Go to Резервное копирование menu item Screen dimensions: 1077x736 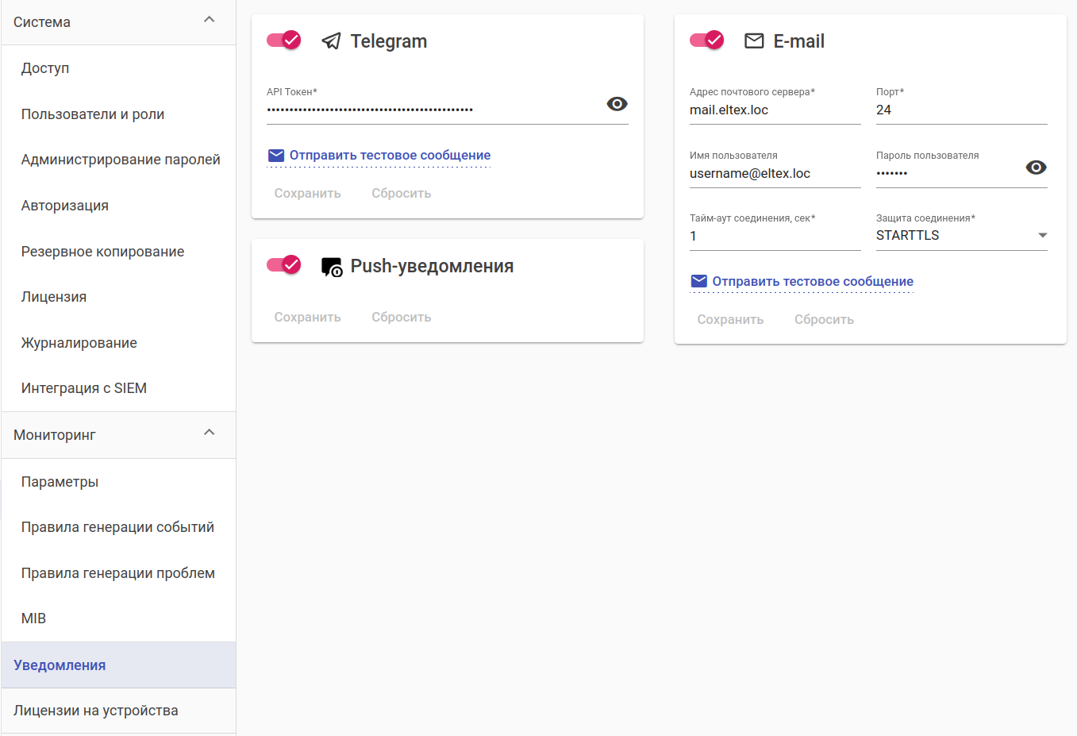[102, 252]
